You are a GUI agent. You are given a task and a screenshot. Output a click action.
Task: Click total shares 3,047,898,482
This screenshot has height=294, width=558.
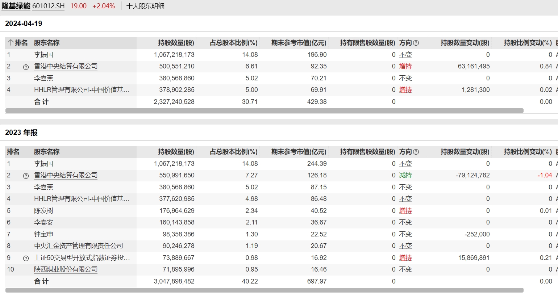(174, 281)
